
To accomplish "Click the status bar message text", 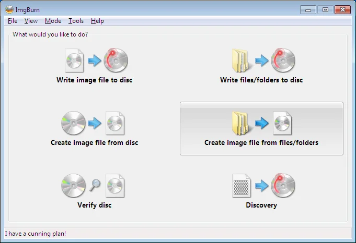I will pyautogui.click(x=36, y=234).
